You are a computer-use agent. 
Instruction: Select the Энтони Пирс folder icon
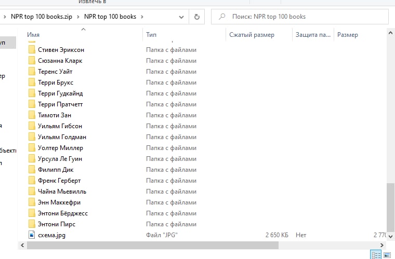32,224
